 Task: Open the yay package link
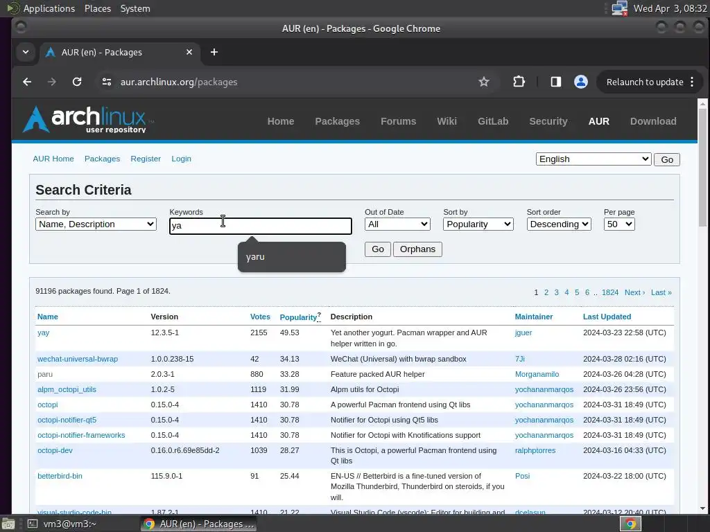(44, 333)
